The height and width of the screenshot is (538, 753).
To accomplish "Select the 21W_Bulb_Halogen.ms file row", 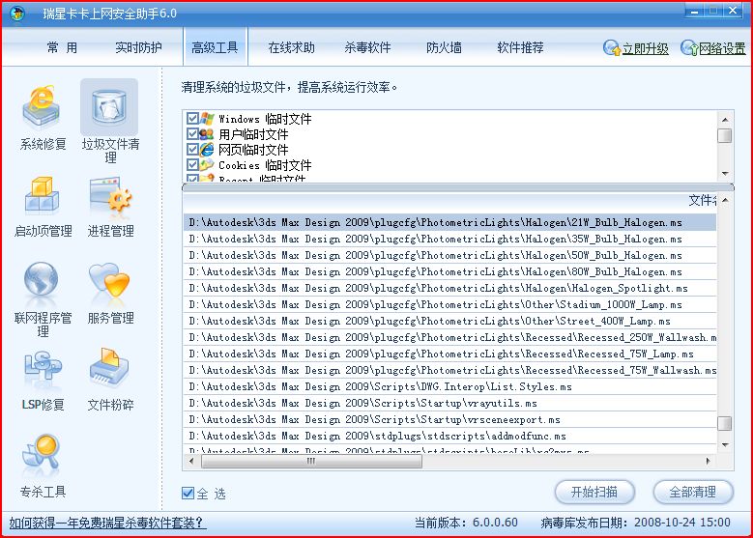I will (450, 222).
